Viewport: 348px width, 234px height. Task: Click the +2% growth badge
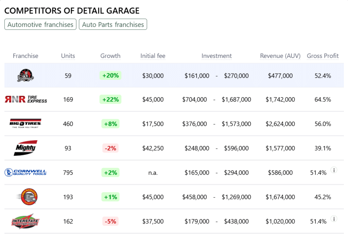tap(110, 173)
